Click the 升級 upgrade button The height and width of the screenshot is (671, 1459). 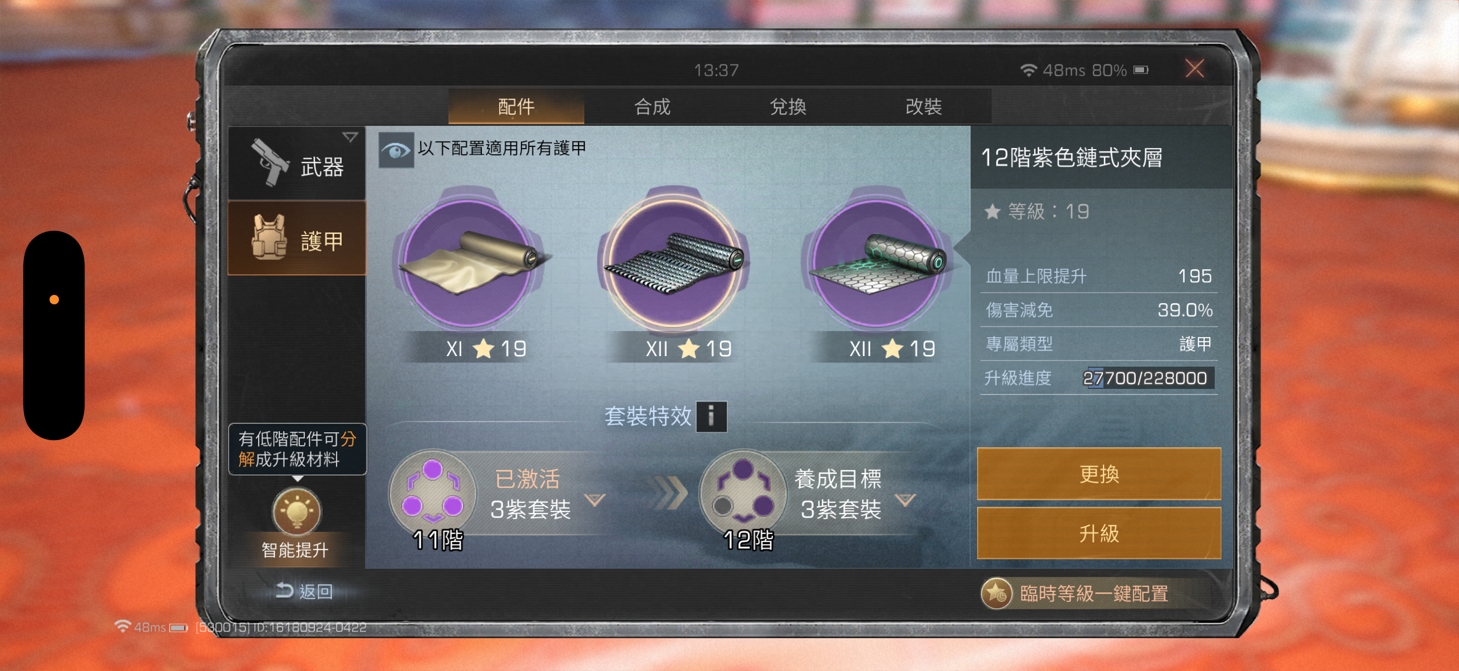coord(1099,534)
